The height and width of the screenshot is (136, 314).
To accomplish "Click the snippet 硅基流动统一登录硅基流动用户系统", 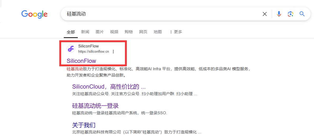I will point(119,113).
